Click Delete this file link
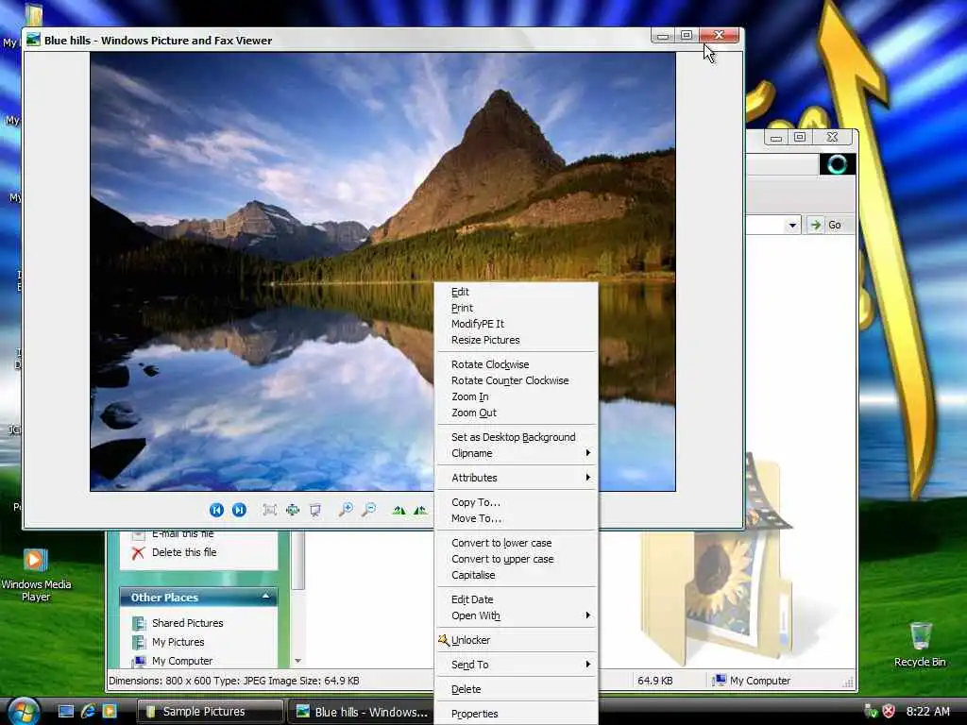The height and width of the screenshot is (725, 967). 184,552
